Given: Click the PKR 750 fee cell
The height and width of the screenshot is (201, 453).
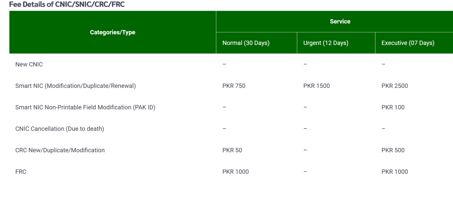Looking at the screenshot, I should 234,86.
